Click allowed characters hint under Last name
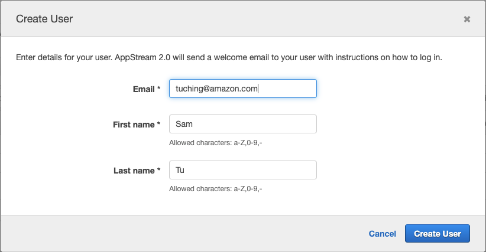486x252 pixels. pyautogui.click(x=215, y=189)
